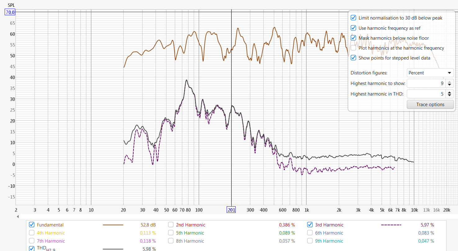
Task: Decrease highest harmonic in THD value
Action: pyautogui.click(x=450, y=96)
